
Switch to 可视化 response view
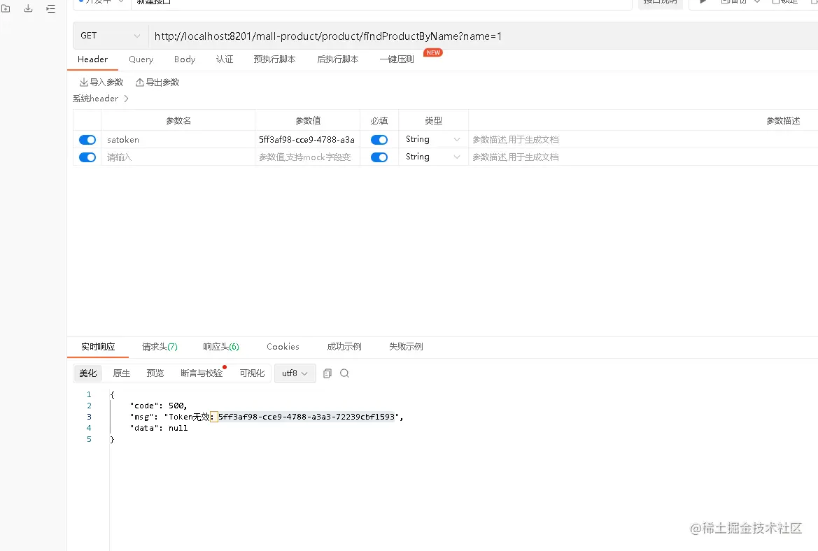[x=253, y=373]
